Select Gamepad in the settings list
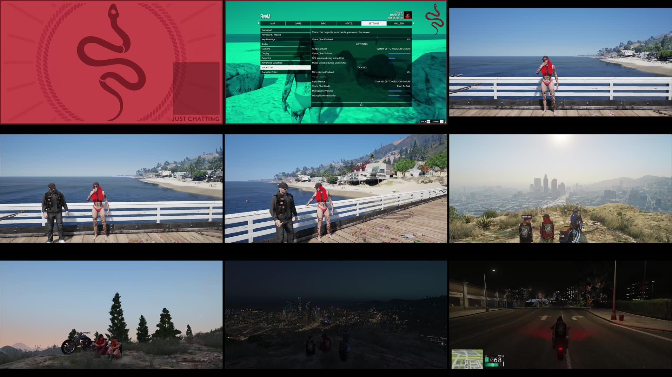 (285, 30)
